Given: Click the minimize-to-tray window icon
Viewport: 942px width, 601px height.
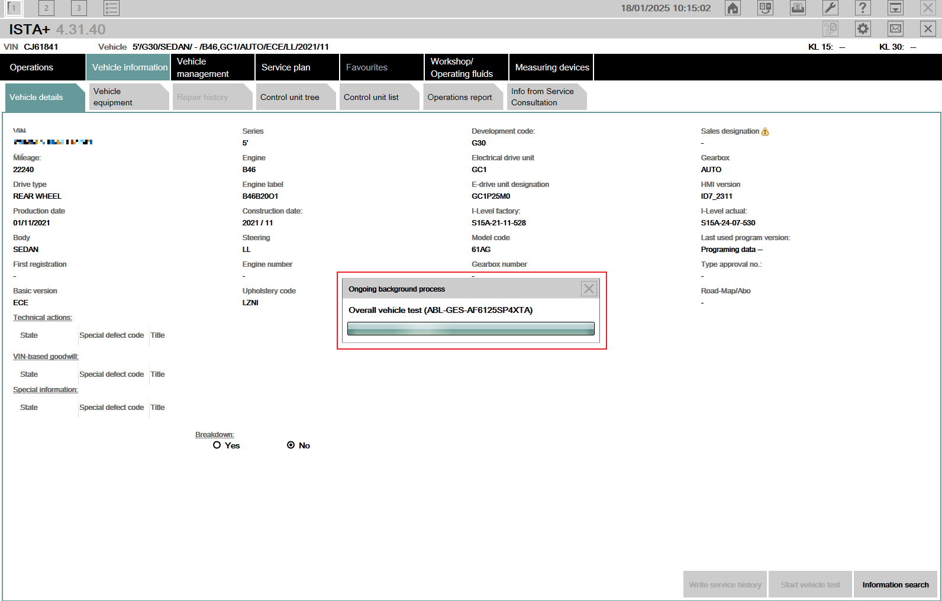Looking at the screenshot, I should tap(895, 8).
